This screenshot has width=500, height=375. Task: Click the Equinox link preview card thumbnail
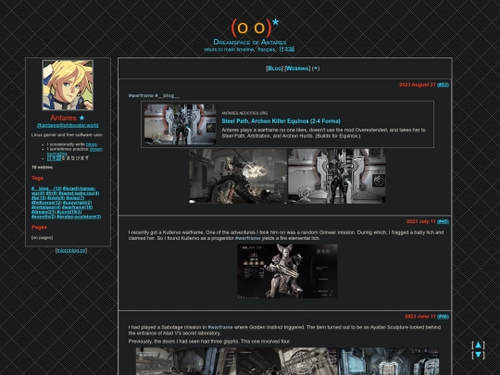click(181, 124)
